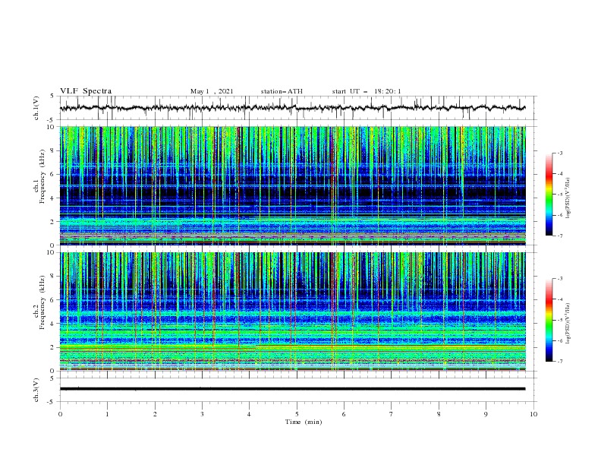Click the "-7" tick on ch.1 colorbar
The width and height of the screenshot is (601, 465).
coord(559,236)
